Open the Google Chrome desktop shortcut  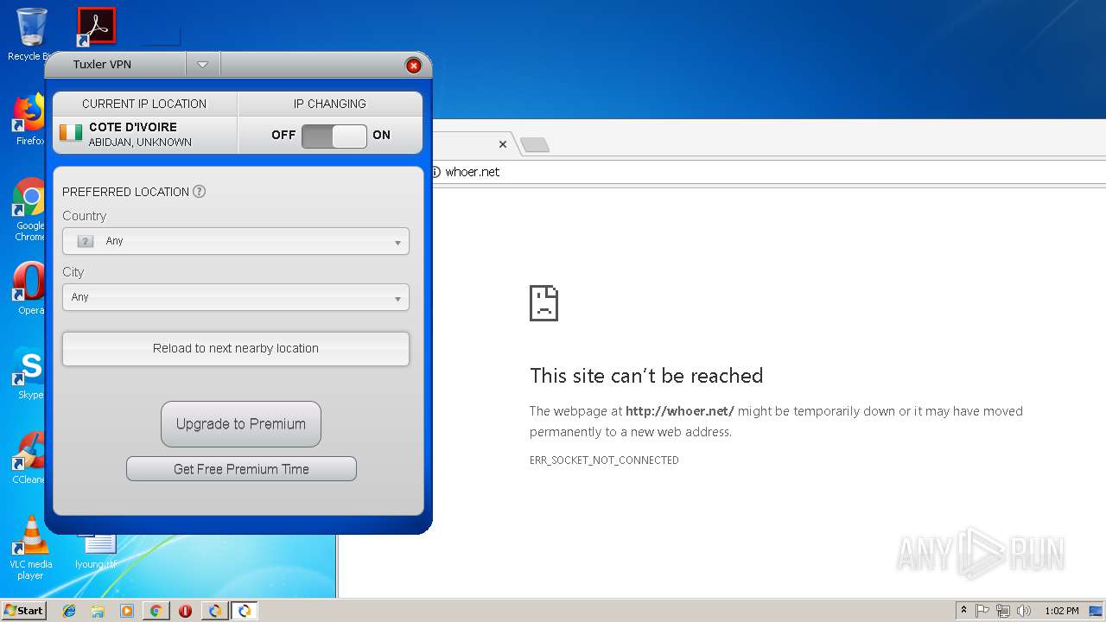(x=29, y=210)
